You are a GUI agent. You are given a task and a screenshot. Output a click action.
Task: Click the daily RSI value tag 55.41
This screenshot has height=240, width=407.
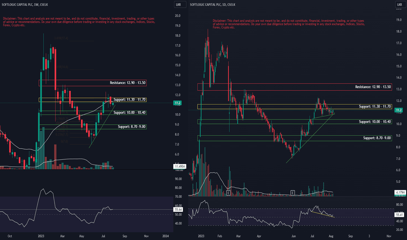(399, 215)
